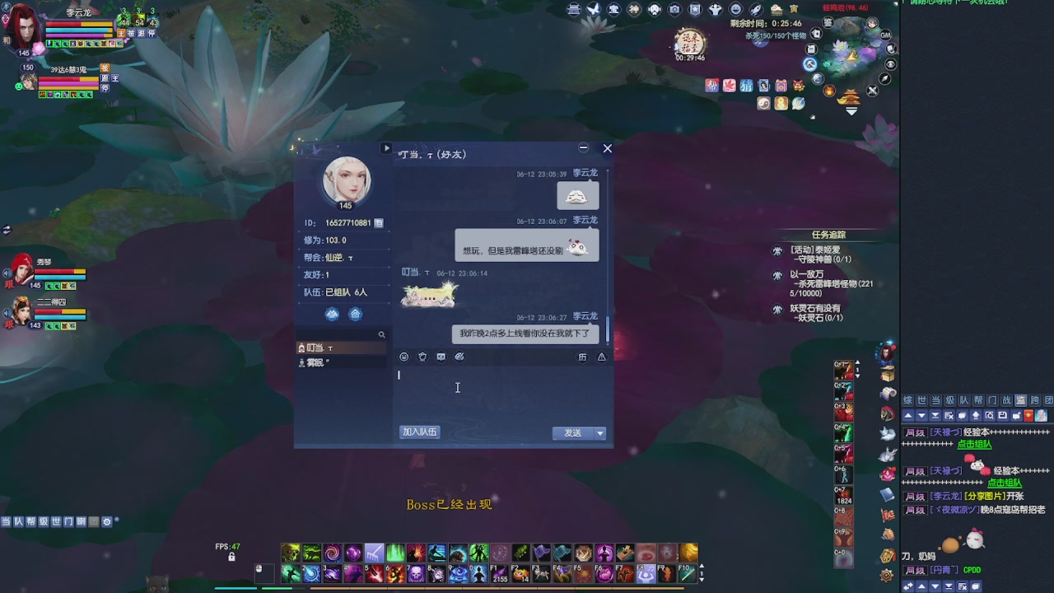Screen dimensions: 1054x593
Task: Open the emoji picker in chat toolbar
Action: point(403,357)
